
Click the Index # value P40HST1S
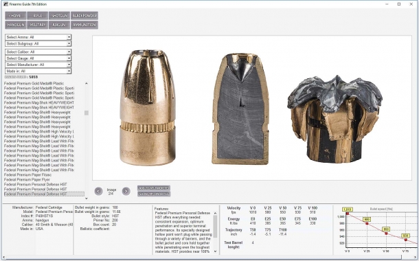(x=44, y=216)
